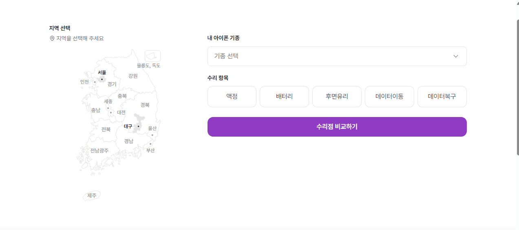This screenshot has height=230, width=519.
Task: Click the page vertical scrollbar
Action: click(x=517, y=86)
